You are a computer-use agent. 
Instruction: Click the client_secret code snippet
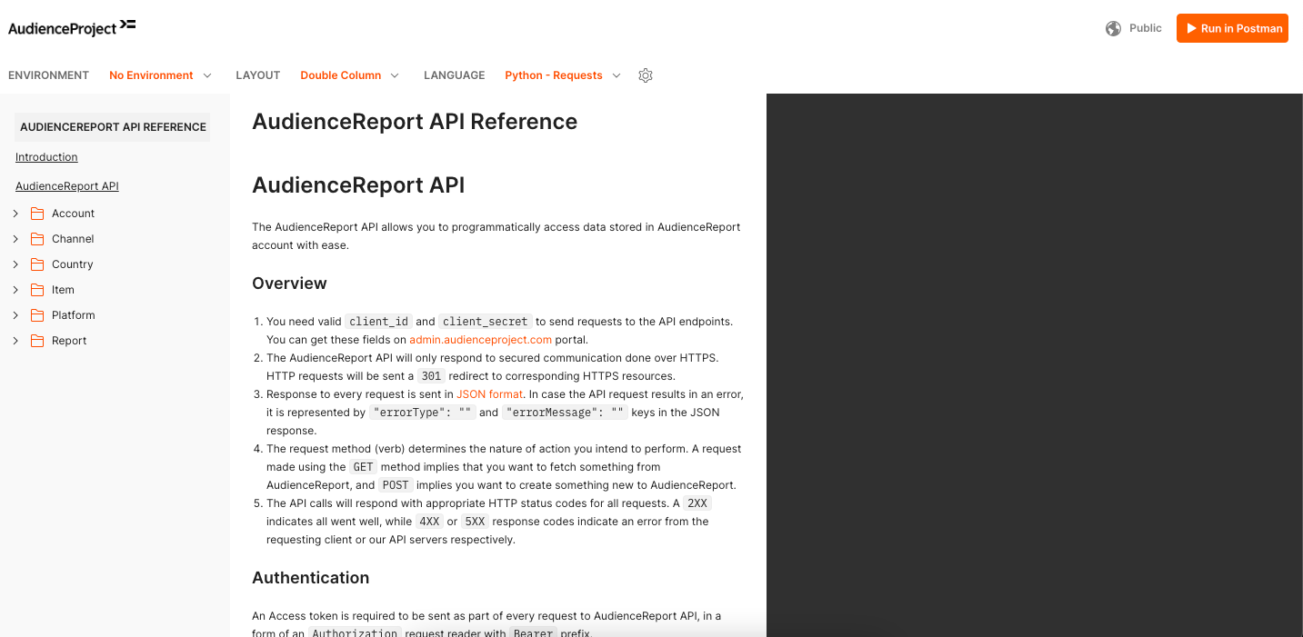486,322
